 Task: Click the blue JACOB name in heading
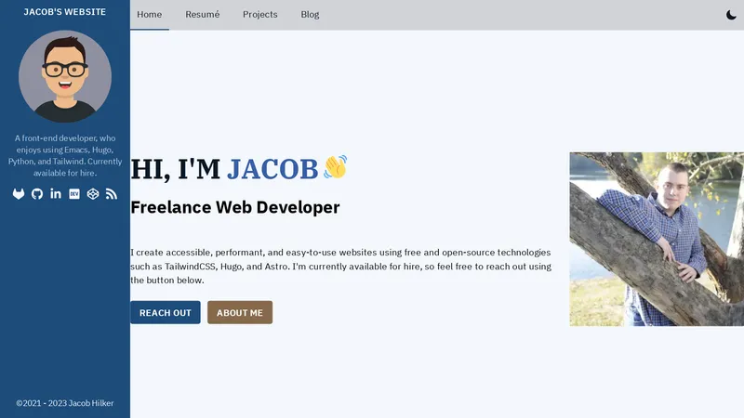(272, 169)
